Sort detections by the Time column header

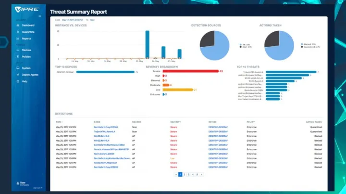[x=59, y=122]
